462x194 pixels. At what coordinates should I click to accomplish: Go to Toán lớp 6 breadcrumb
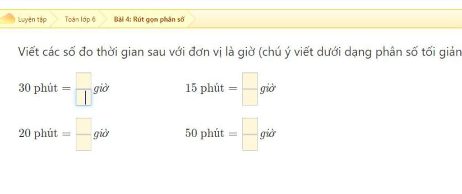[80, 19]
